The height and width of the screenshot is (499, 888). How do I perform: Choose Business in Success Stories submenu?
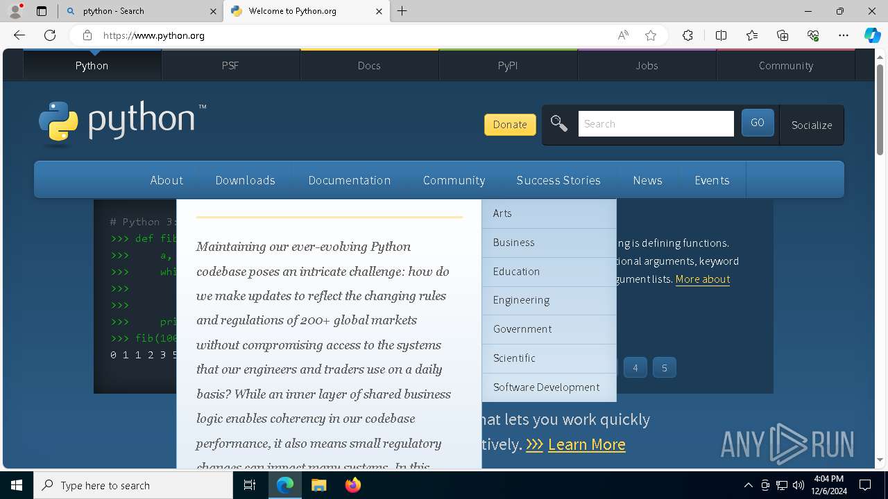click(549, 243)
